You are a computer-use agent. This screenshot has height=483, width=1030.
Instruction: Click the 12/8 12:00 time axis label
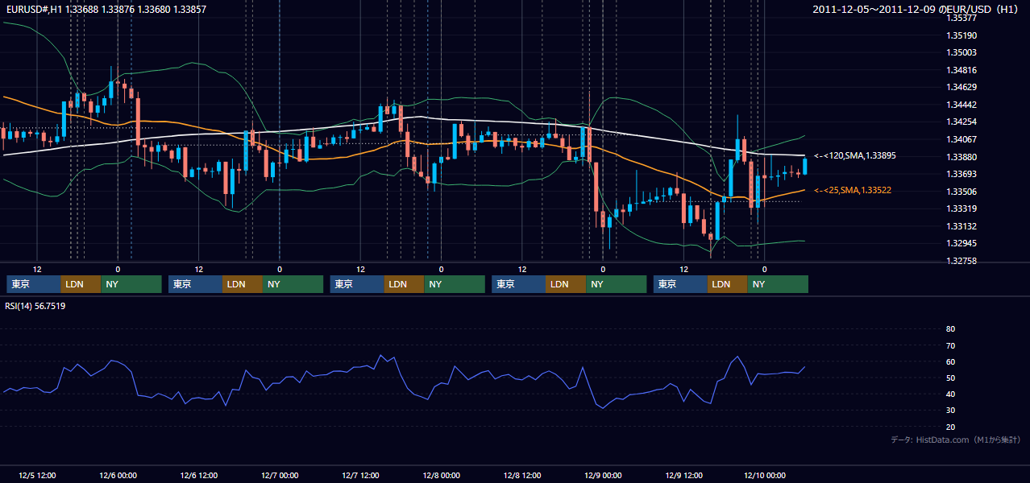(522, 475)
